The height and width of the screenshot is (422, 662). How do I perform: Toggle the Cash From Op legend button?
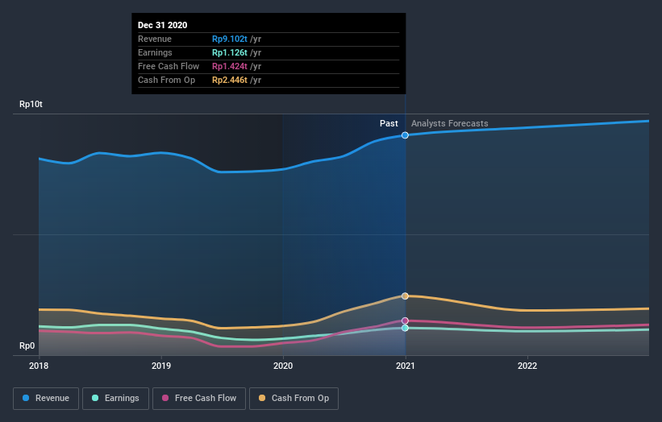[294, 399]
